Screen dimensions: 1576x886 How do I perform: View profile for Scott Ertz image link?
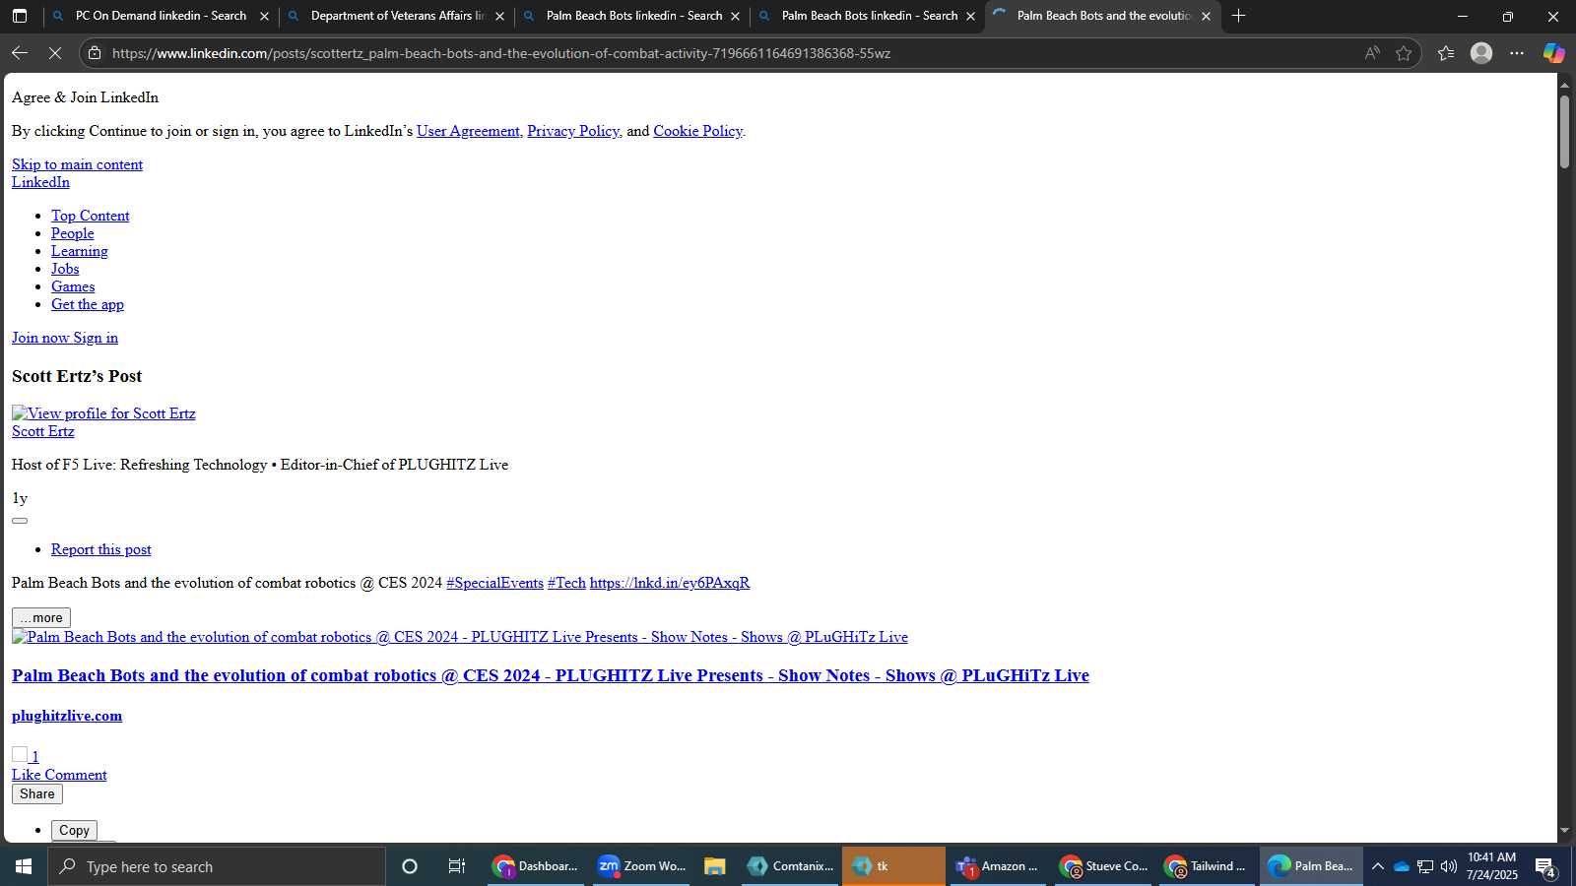click(x=103, y=413)
